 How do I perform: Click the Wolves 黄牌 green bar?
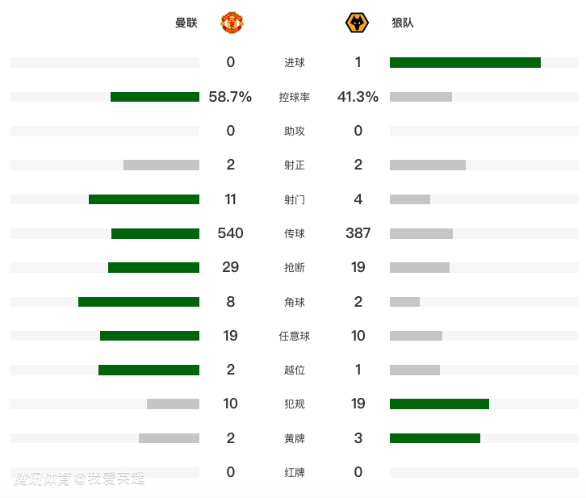(435, 438)
